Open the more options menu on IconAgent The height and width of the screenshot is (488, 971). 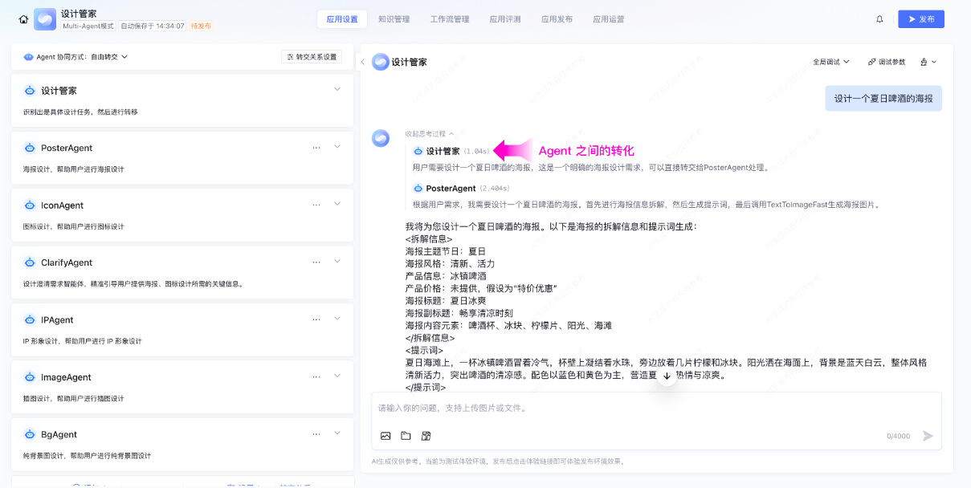[316, 205]
